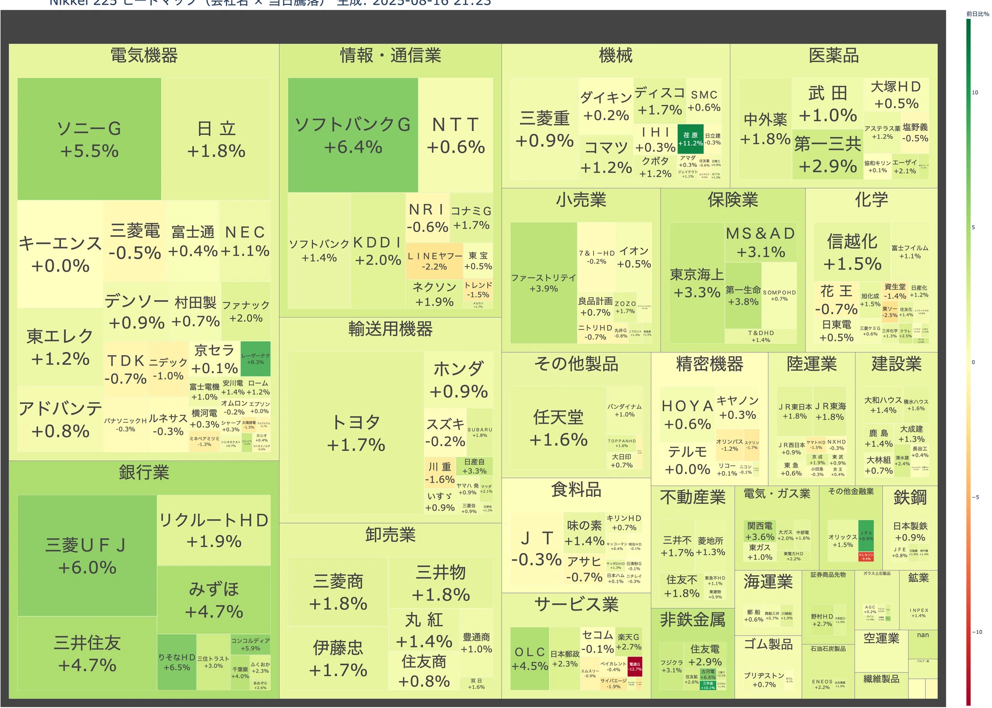
Task: Select the 三菱UFJ +6.0% tile
Action: (x=87, y=555)
